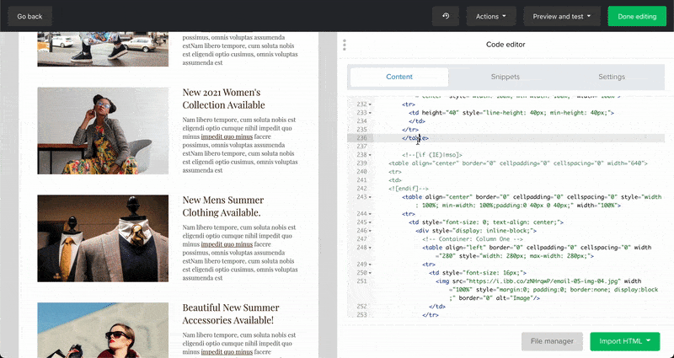This screenshot has width=674, height=358.
Task: Select the New 2021 Women's Collection heading
Action: click(x=223, y=99)
